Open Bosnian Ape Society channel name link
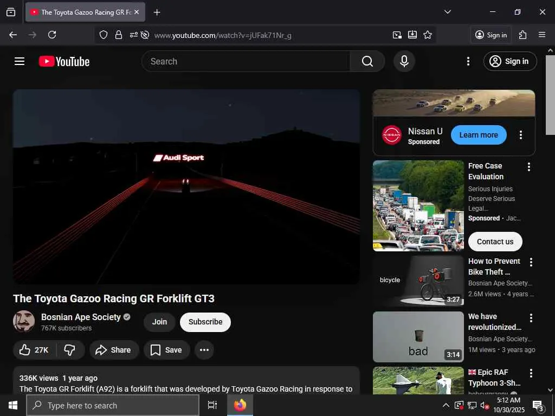The width and height of the screenshot is (555, 416). coord(81,317)
